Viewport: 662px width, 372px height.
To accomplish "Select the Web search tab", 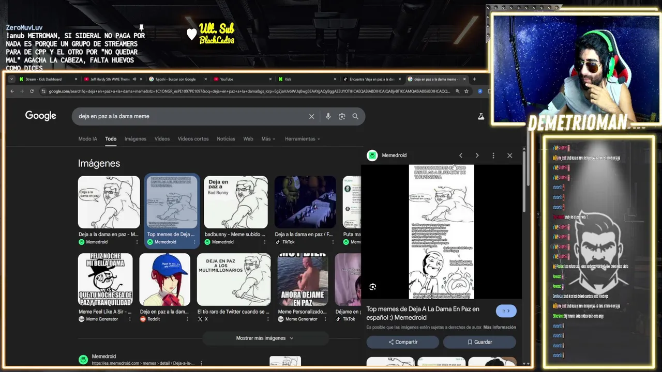I will pyautogui.click(x=248, y=138).
